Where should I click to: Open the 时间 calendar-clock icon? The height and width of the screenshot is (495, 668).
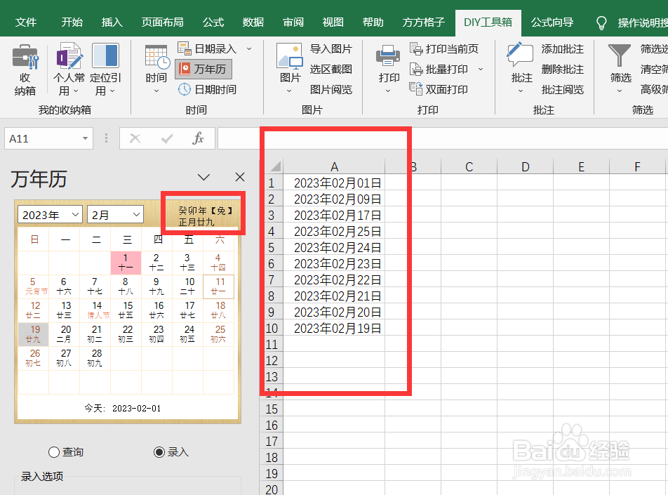156,57
